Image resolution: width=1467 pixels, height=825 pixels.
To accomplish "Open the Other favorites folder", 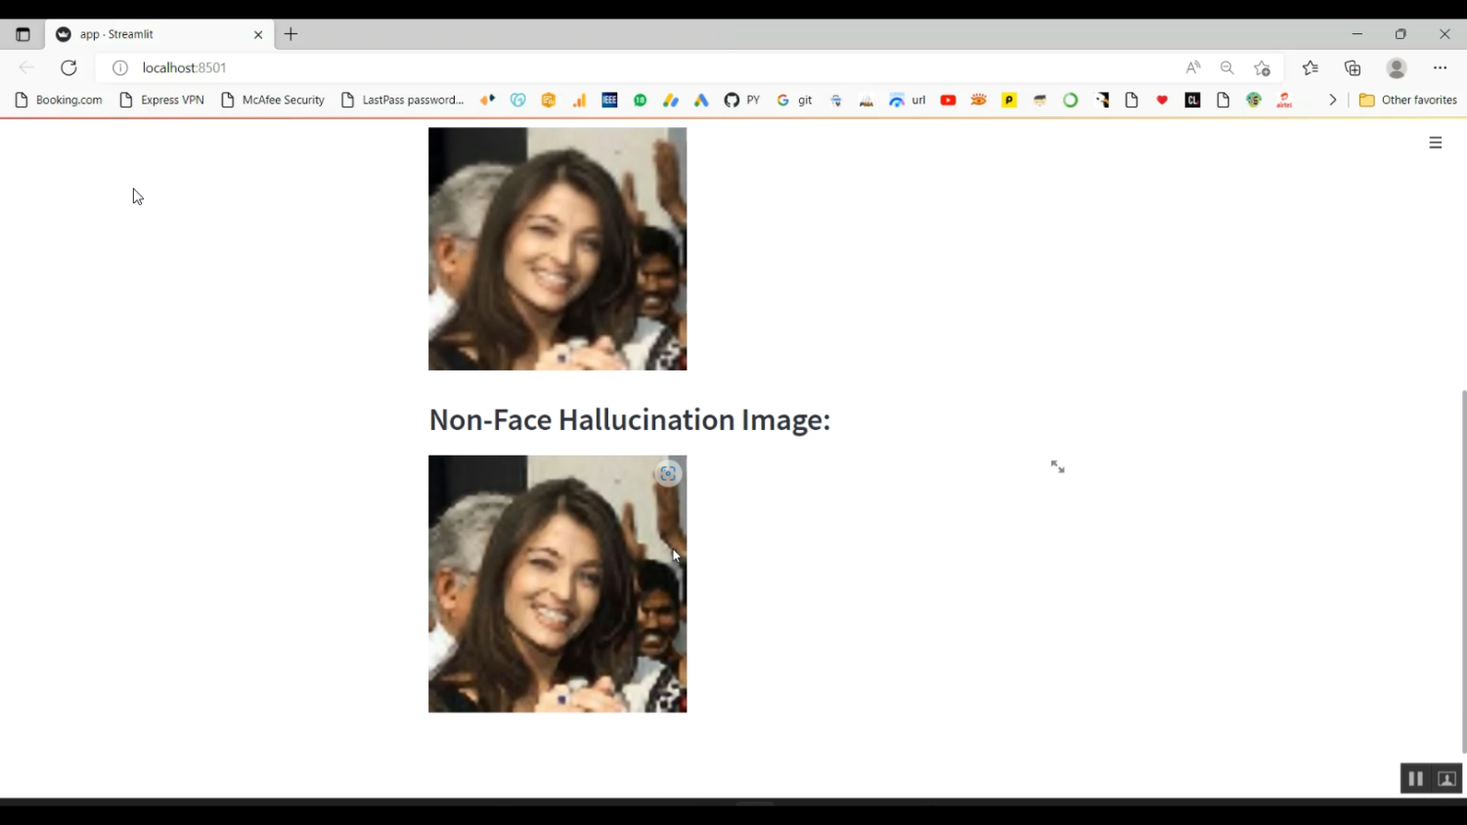I will 1407,100.
